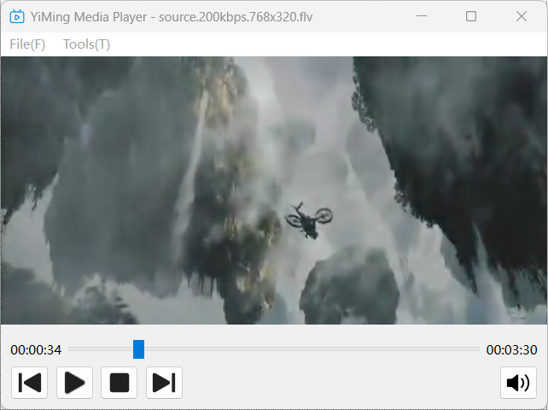This screenshot has height=410, width=548.
Task: Click the previous track button
Action: [x=29, y=383]
